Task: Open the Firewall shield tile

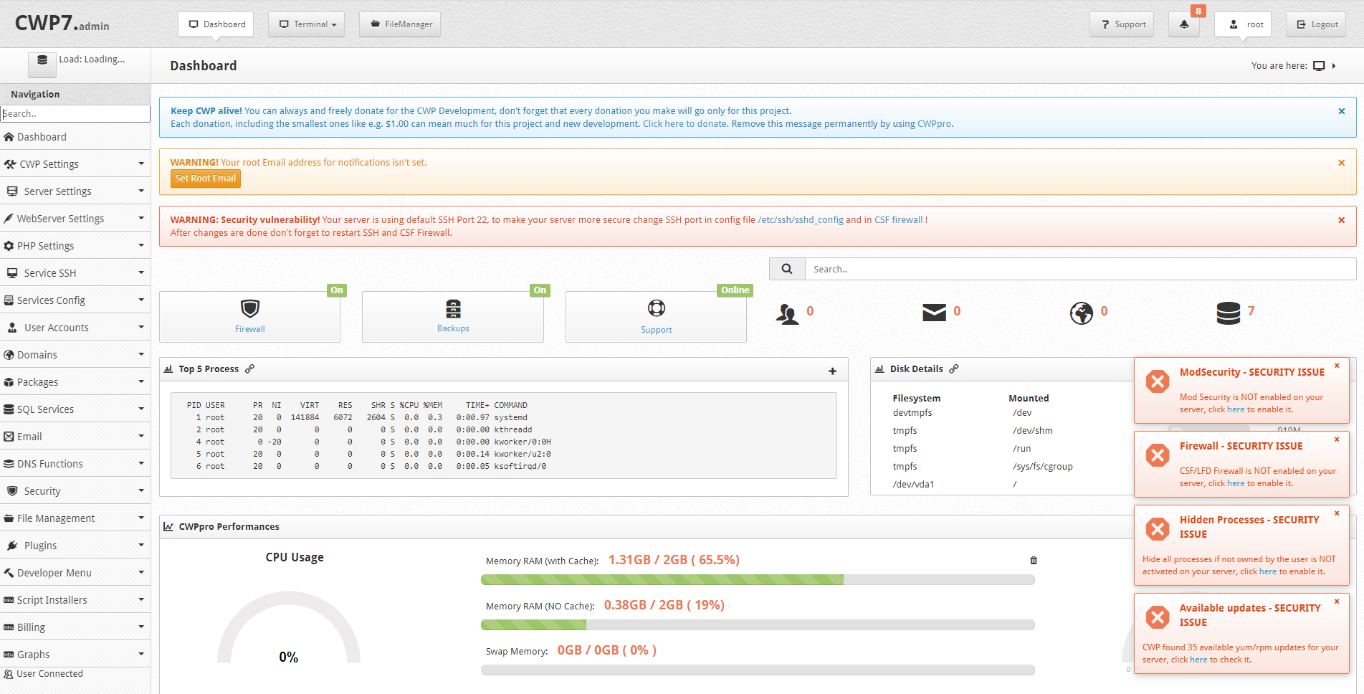Action: pyautogui.click(x=249, y=309)
